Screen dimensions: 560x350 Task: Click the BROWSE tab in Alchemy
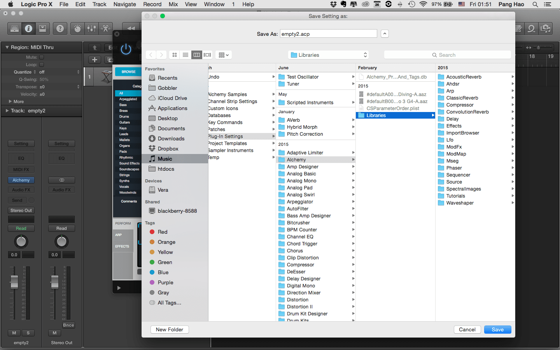pyautogui.click(x=128, y=72)
